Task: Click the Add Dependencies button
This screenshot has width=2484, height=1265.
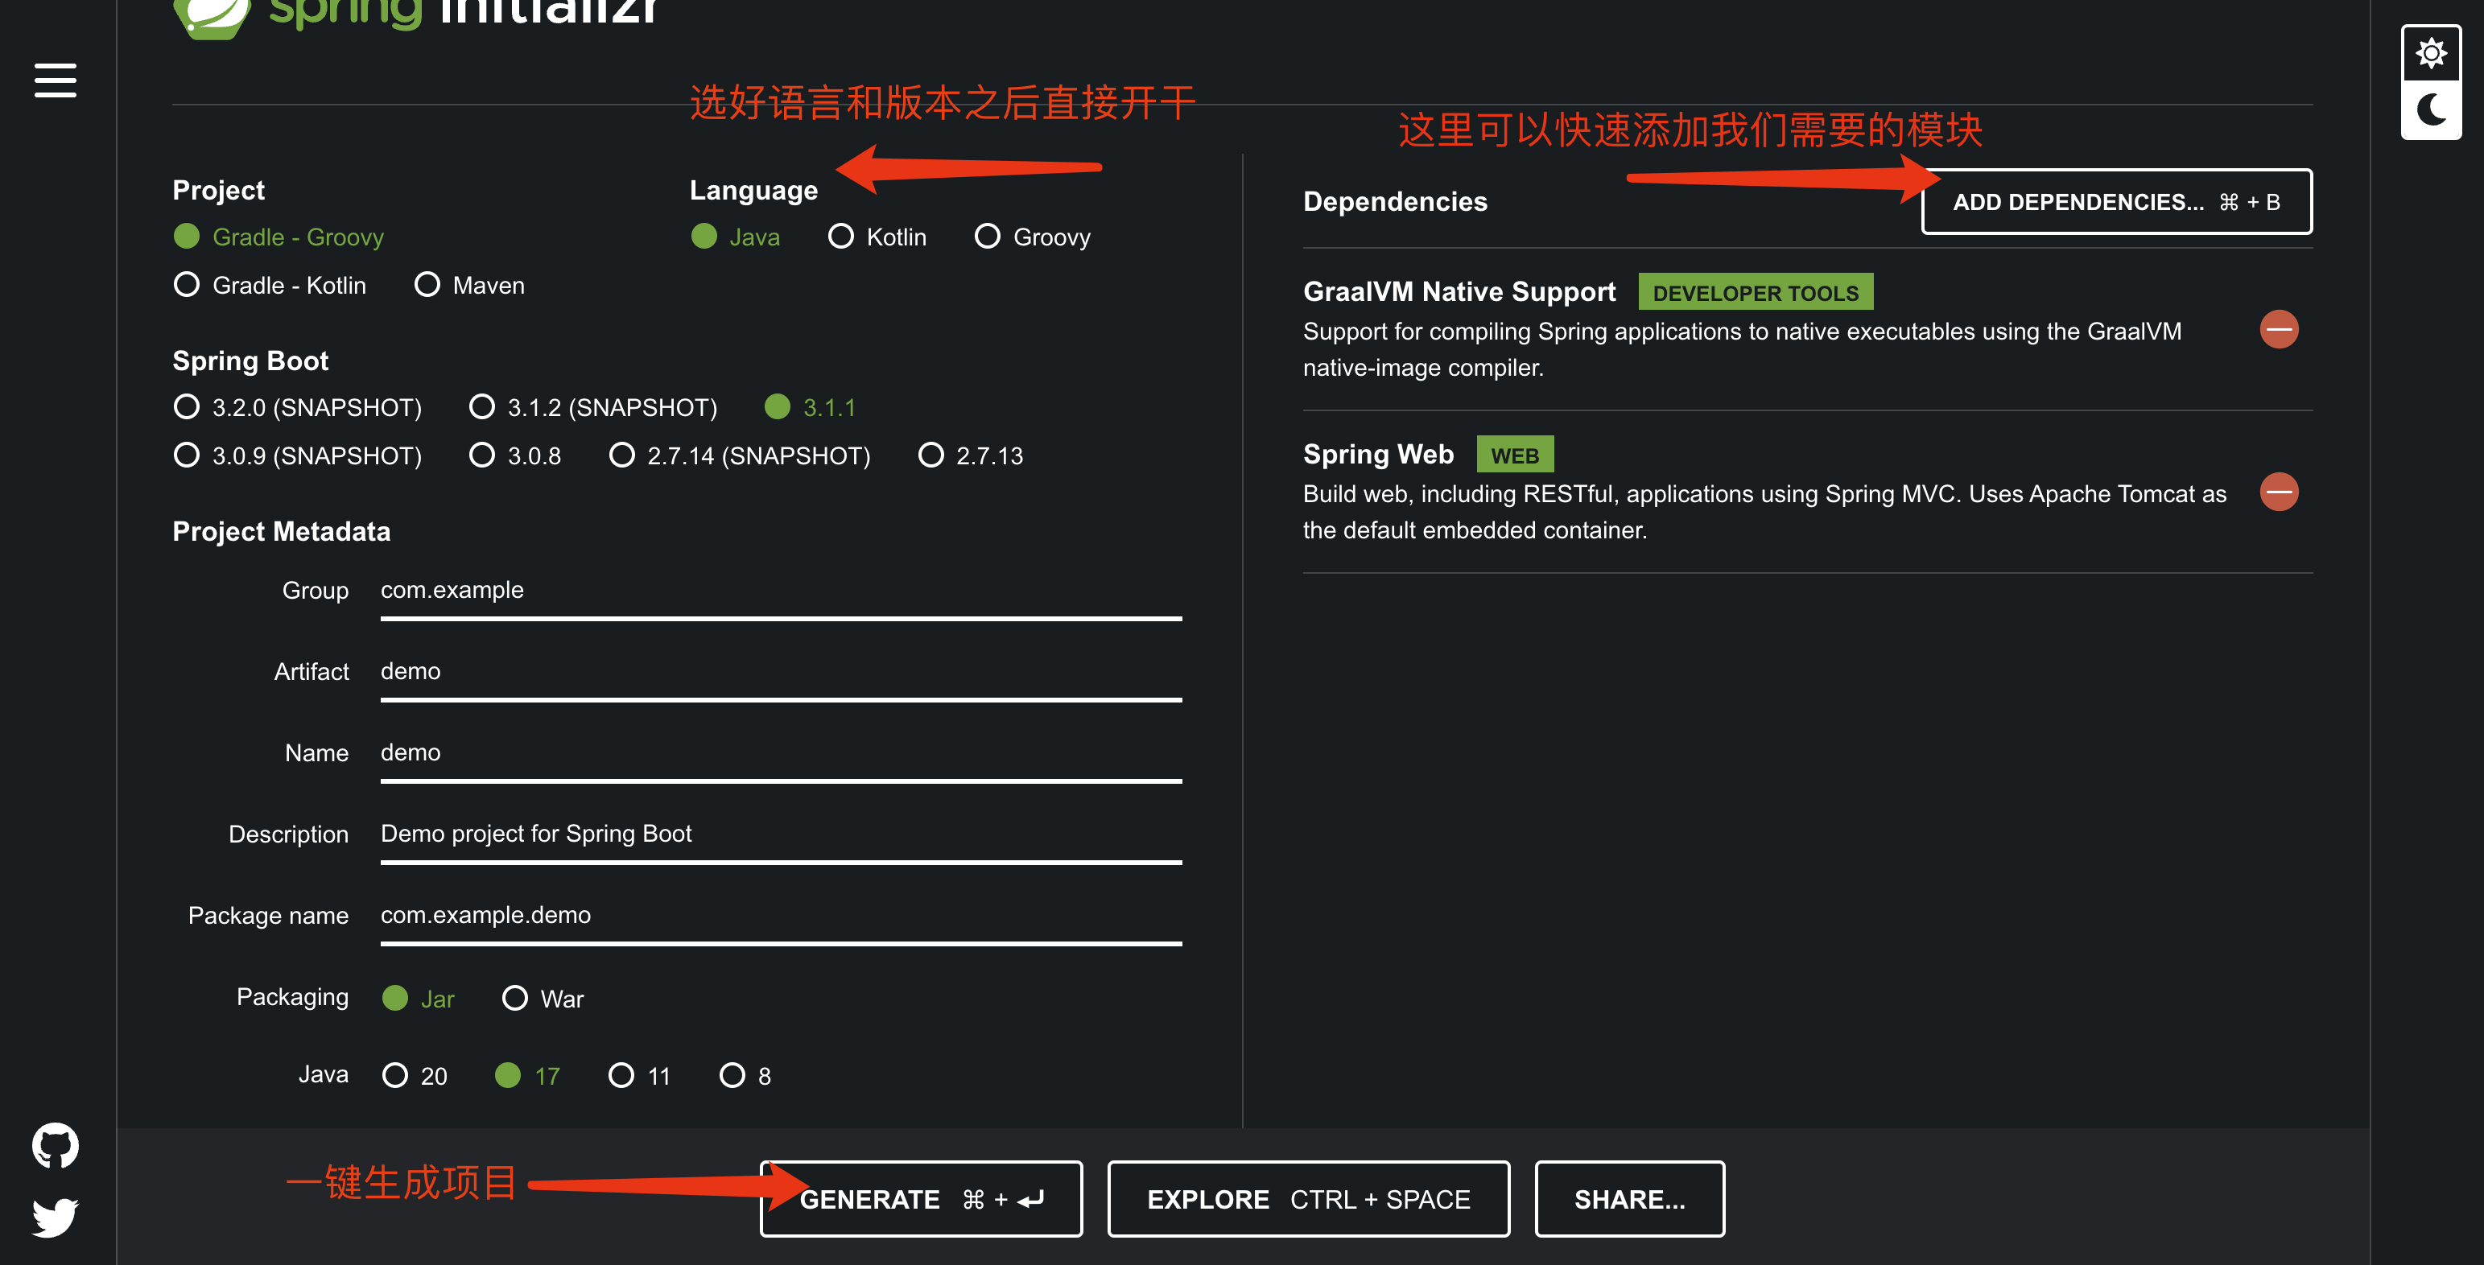Action: click(2117, 201)
